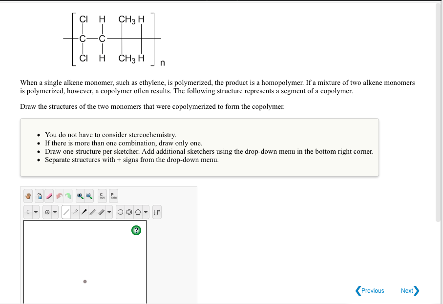Click the Next navigation link
443x304 pixels.
pos(407,290)
